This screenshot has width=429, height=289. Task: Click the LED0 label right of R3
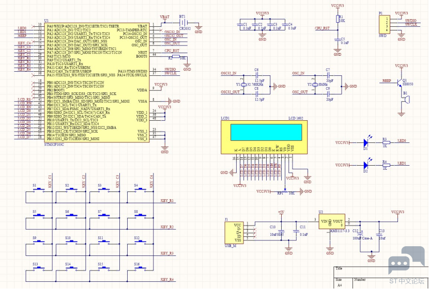[402, 141]
